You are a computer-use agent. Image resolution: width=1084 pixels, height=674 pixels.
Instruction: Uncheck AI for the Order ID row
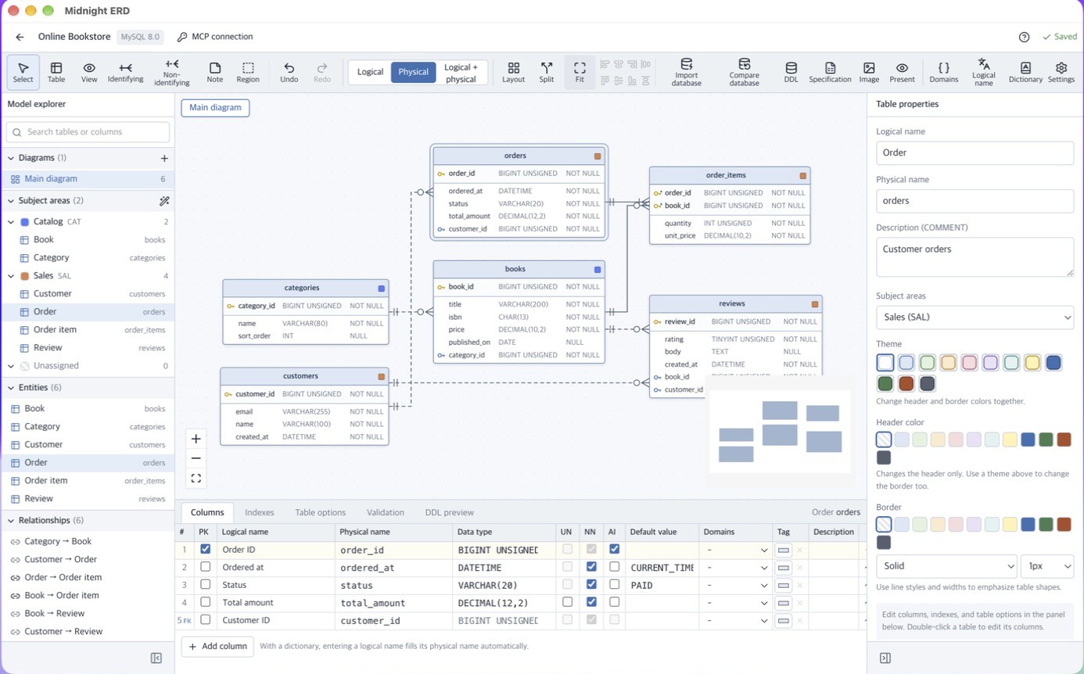pos(614,549)
